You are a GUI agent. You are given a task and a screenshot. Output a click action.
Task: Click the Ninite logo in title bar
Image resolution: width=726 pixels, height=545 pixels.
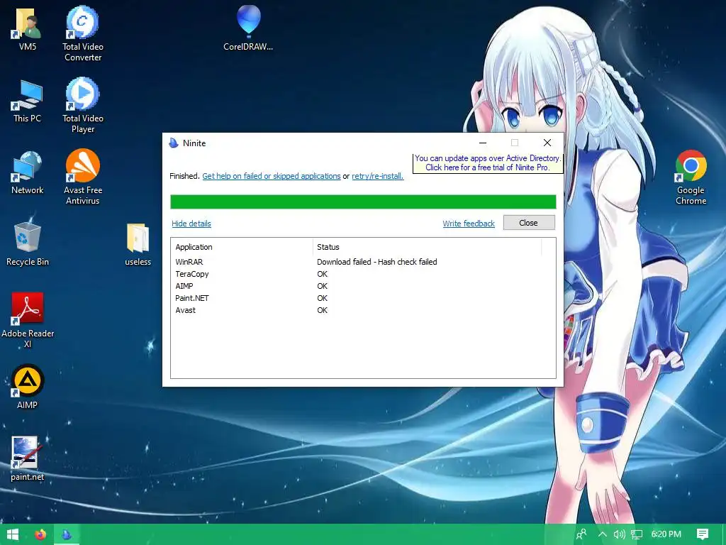click(174, 143)
